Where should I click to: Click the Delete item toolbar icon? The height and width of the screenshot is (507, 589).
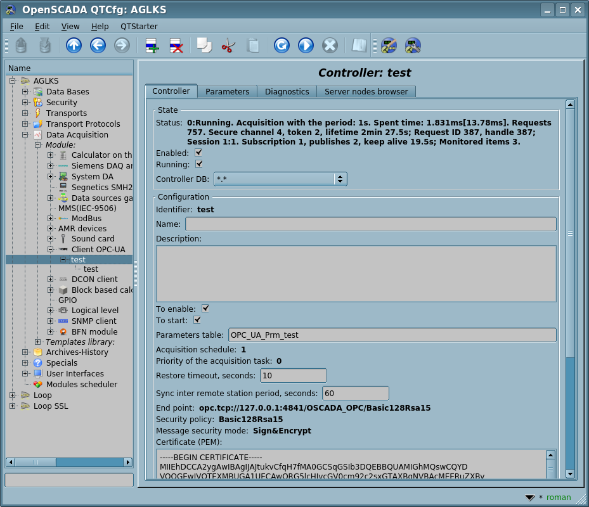click(x=176, y=46)
